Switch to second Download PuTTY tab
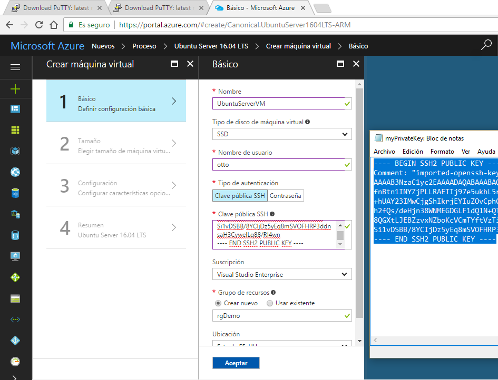 (158, 8)
